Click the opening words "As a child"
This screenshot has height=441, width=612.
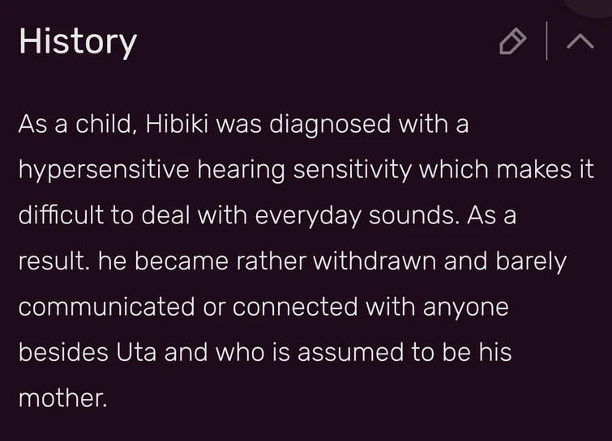coord(71,126)
